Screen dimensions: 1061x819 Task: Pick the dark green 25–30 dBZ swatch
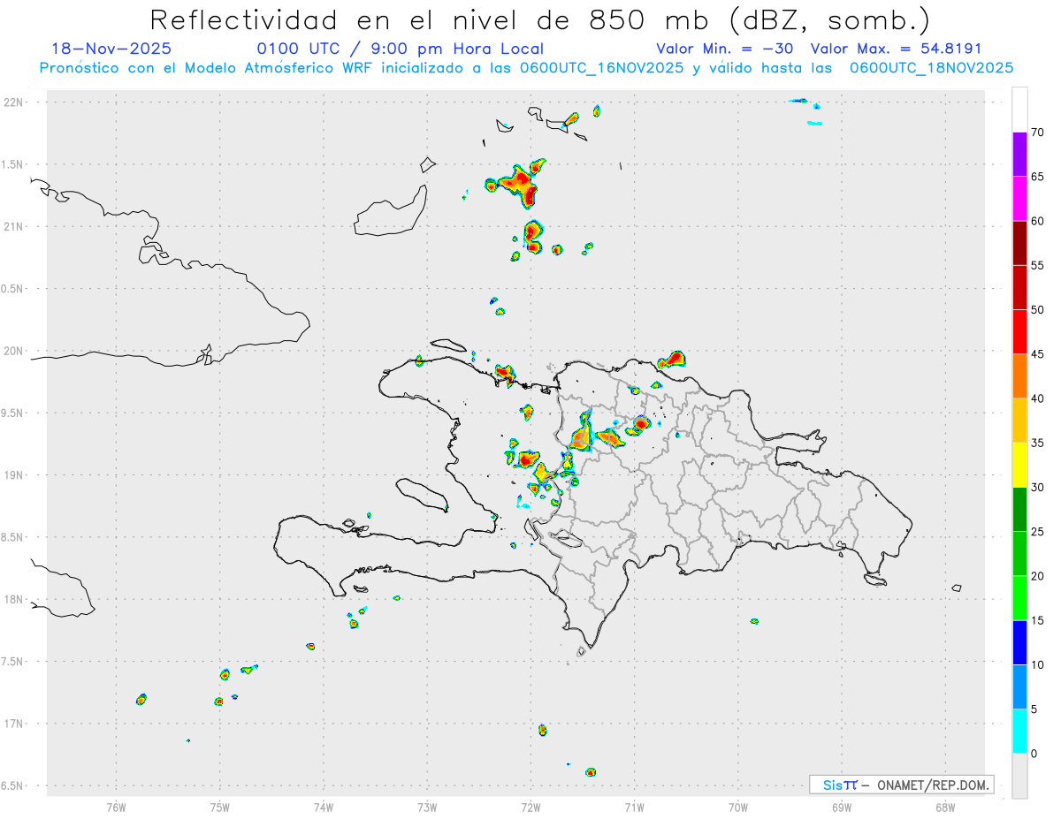tap(1019, 510)
